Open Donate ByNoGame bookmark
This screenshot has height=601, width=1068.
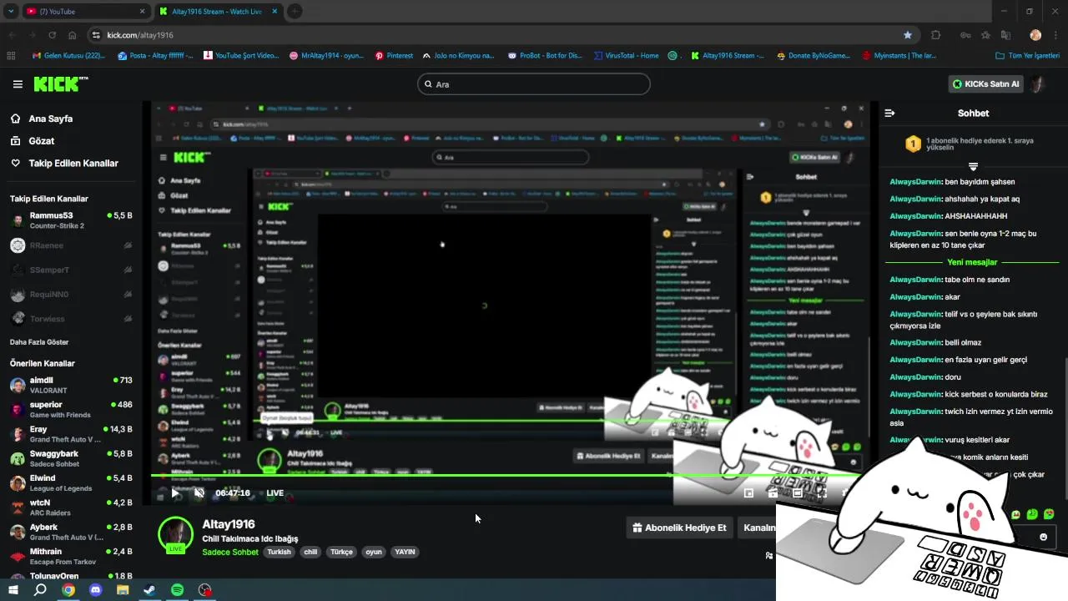(813, 56)
